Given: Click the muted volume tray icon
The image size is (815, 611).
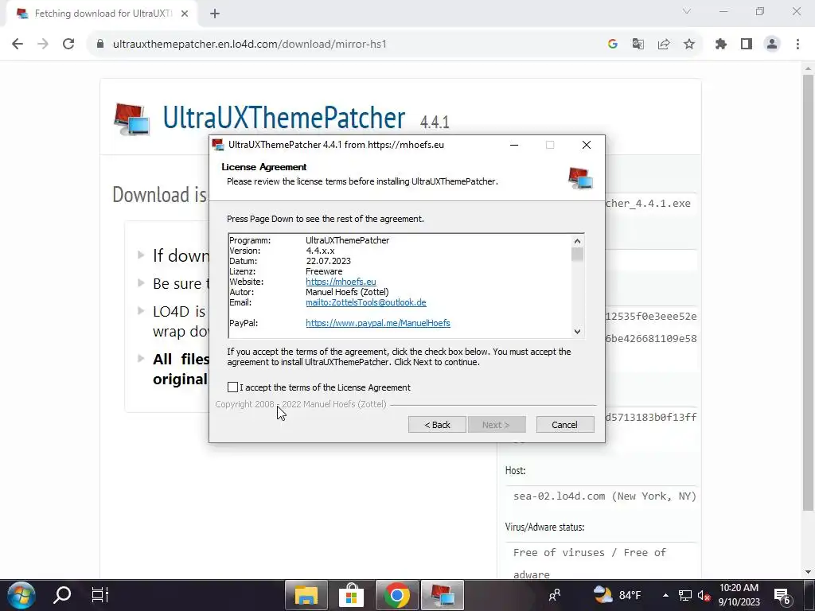Looking at the screenshot, I should (704, 595).
